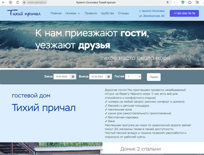
Task: Click the с. Архипо-Осиповка location text
Action: coord(152,11)
